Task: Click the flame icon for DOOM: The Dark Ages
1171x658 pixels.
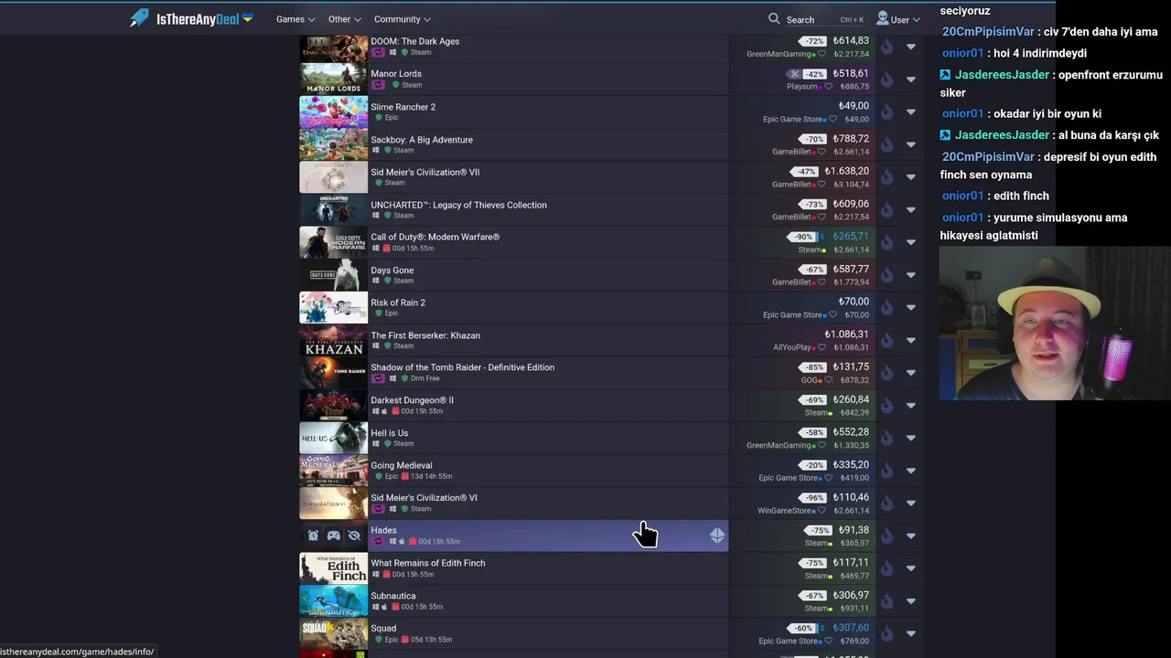Action: tap(886, 47)
